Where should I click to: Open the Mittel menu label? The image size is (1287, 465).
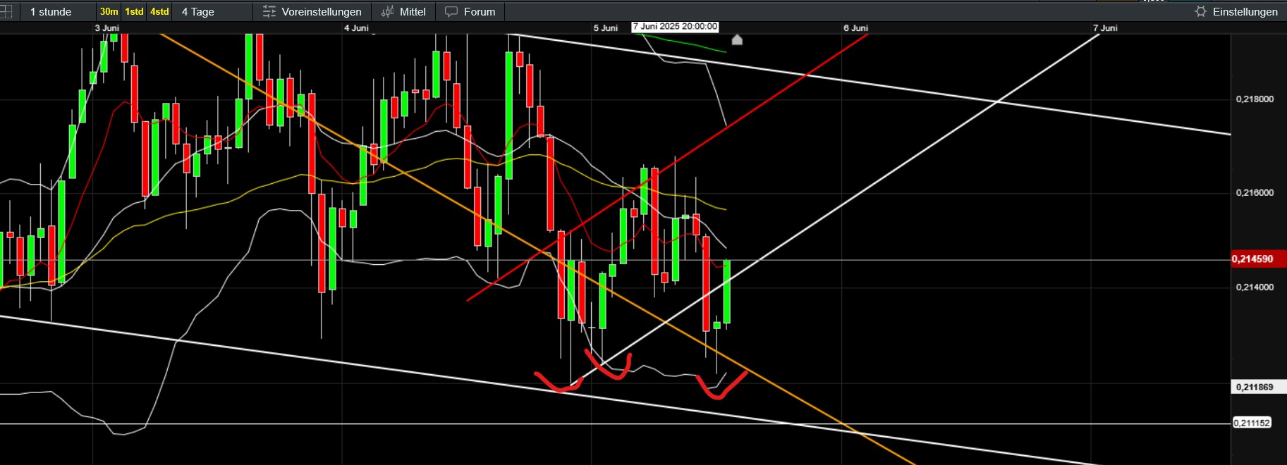413,12
